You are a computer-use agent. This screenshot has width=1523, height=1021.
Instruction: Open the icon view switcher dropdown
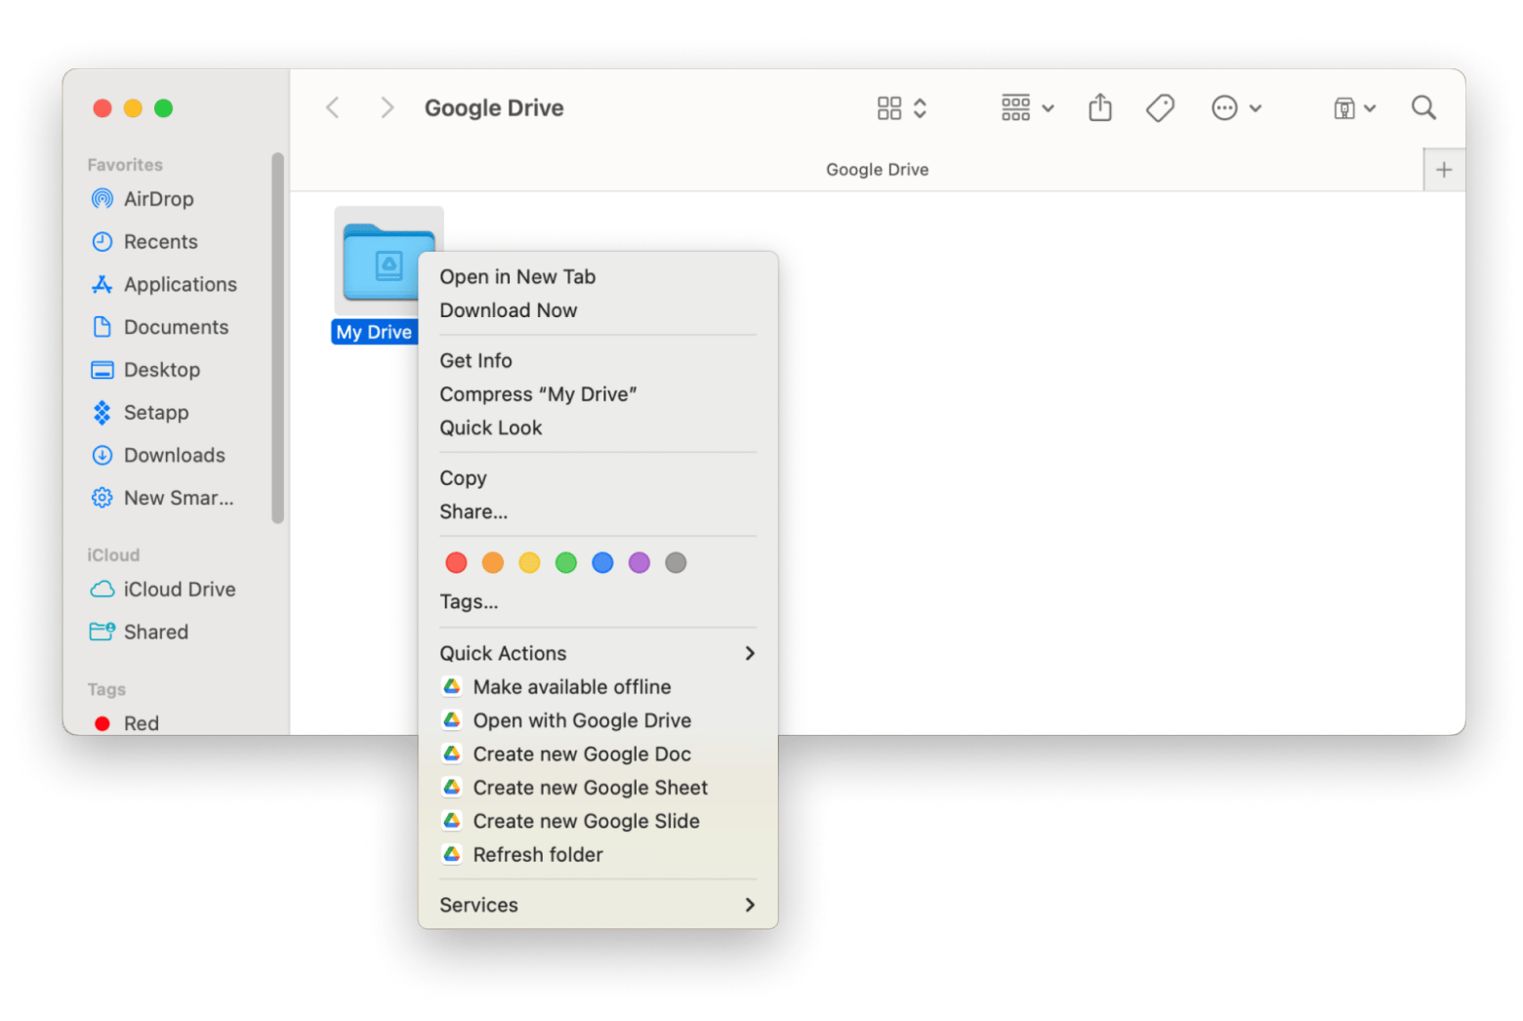tap(901, 107)
